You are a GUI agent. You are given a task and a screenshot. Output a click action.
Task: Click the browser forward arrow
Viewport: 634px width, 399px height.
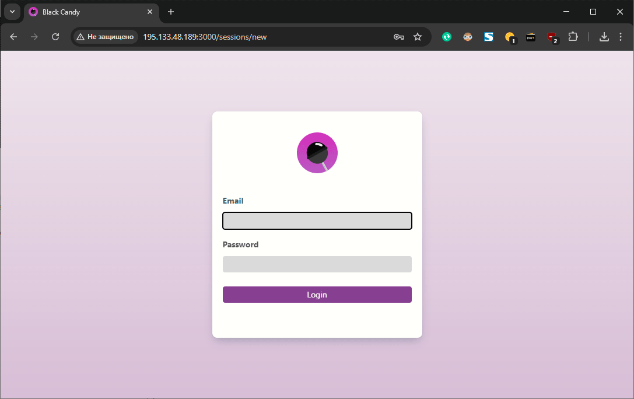coord(34,37)
